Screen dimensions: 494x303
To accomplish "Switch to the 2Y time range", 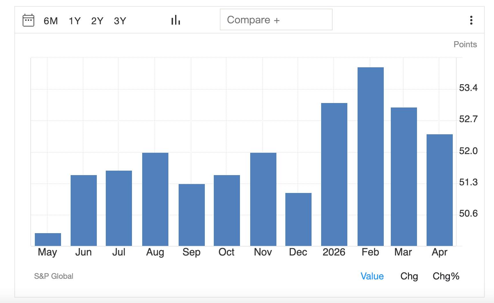I will click(97, 21).
